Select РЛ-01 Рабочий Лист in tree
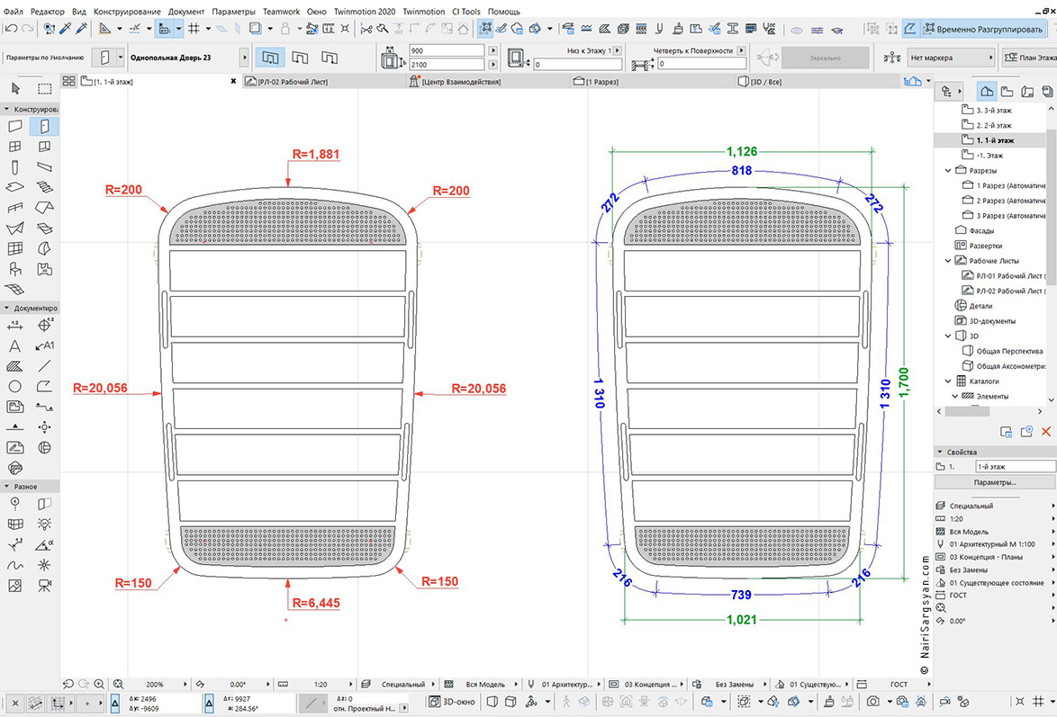This screenshot has height=717, width=1057. coord(1003,275)
